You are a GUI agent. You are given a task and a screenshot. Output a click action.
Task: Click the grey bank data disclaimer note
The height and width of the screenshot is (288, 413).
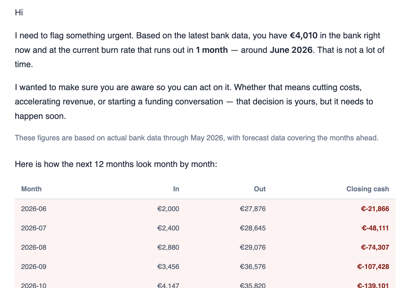(x=197, y=138)
